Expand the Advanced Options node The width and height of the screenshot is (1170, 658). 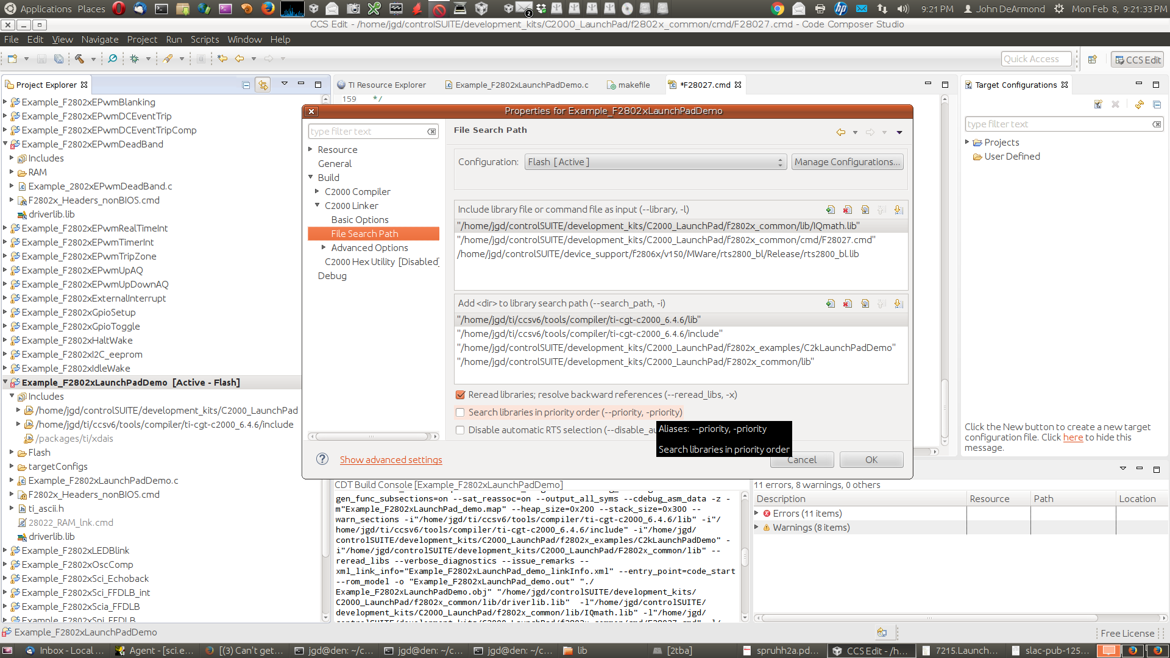pyautogui.click(x=324, y=247)
